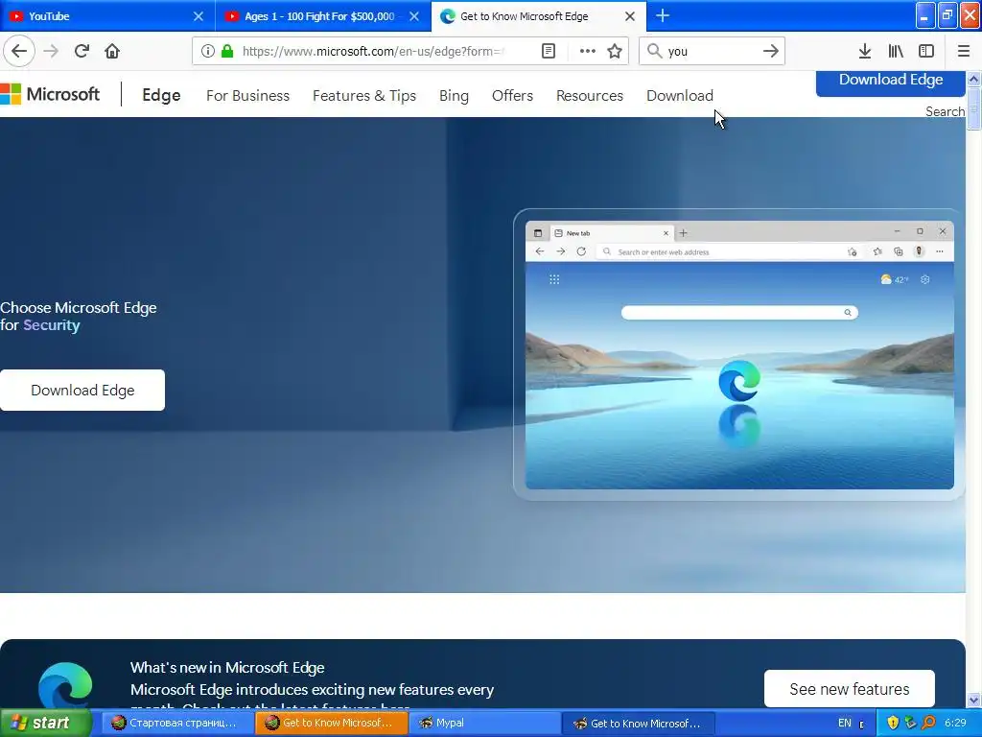
Task: Go back with the browser back arrow
Action: point(19,51)
